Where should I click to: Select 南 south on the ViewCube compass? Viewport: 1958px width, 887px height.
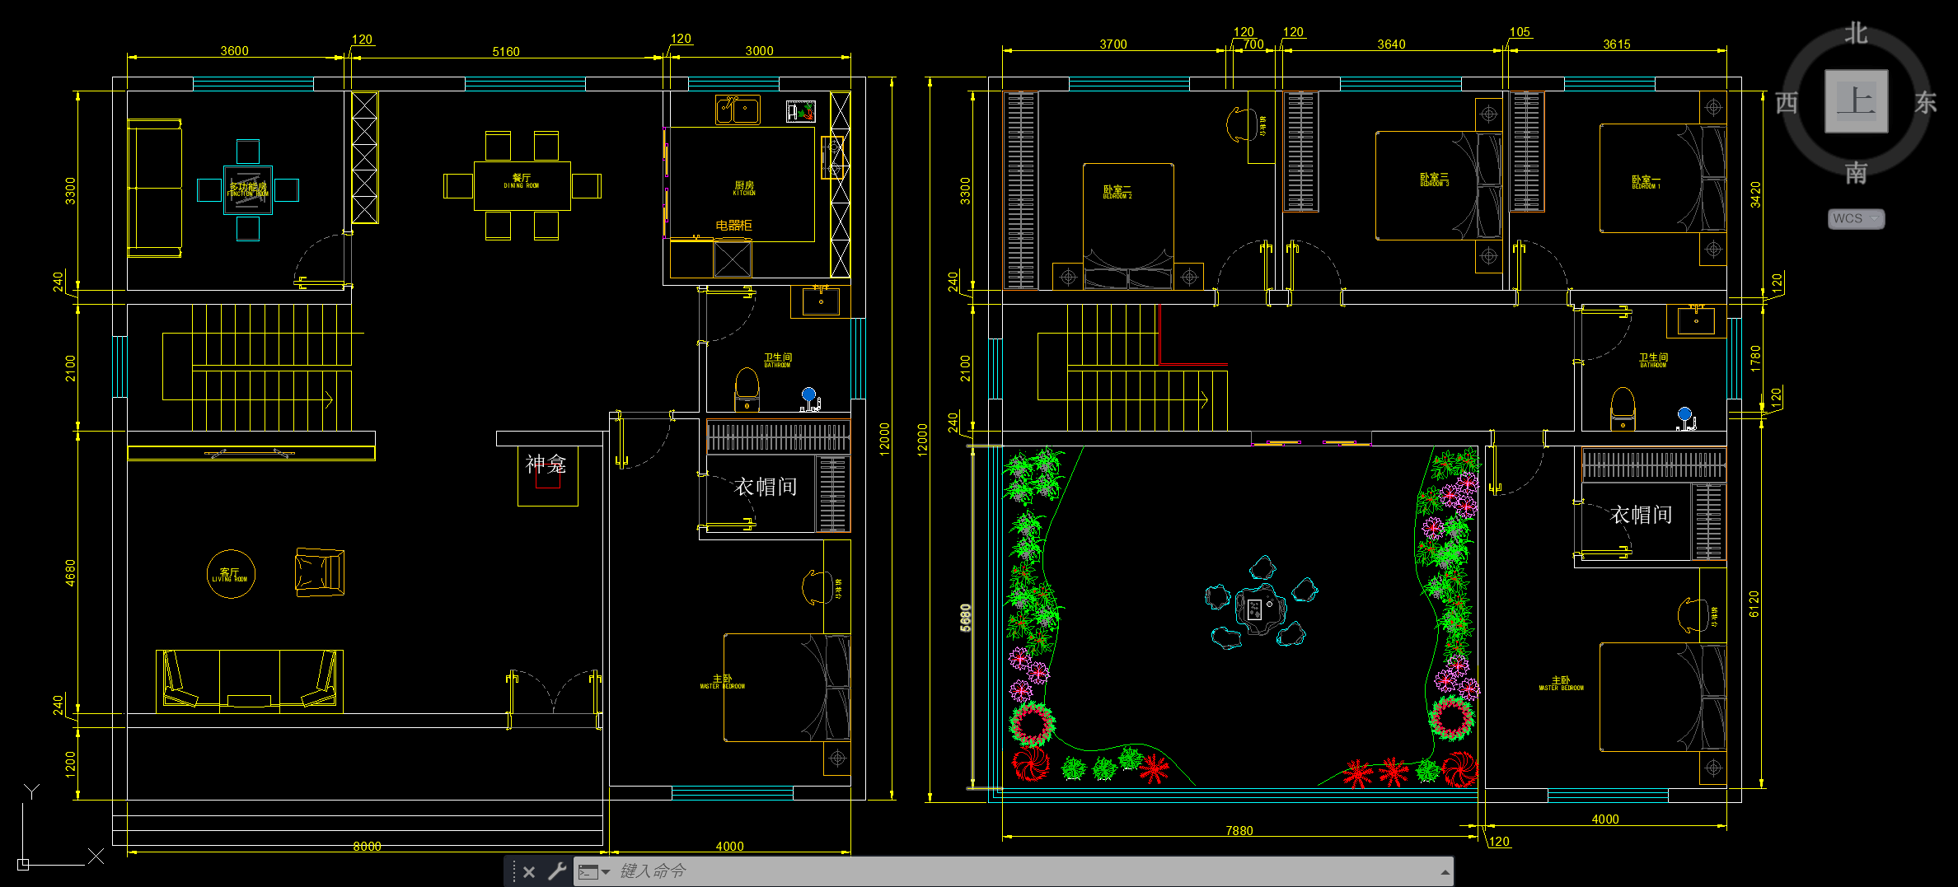(x=1856, y=172)
